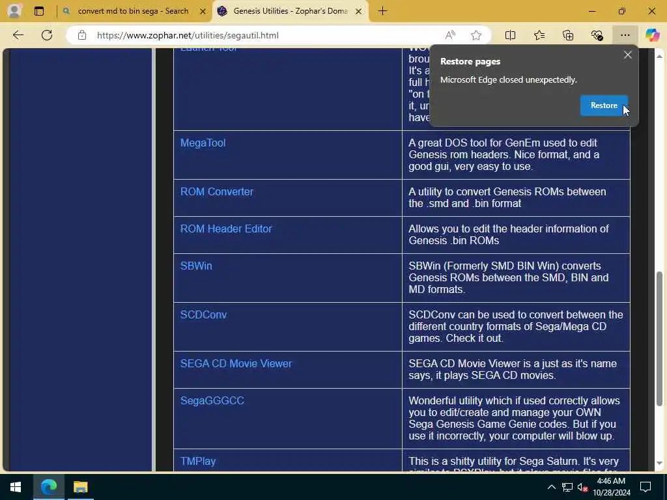Open the Collections icon

pyautogui.click(x=568, y=35)
